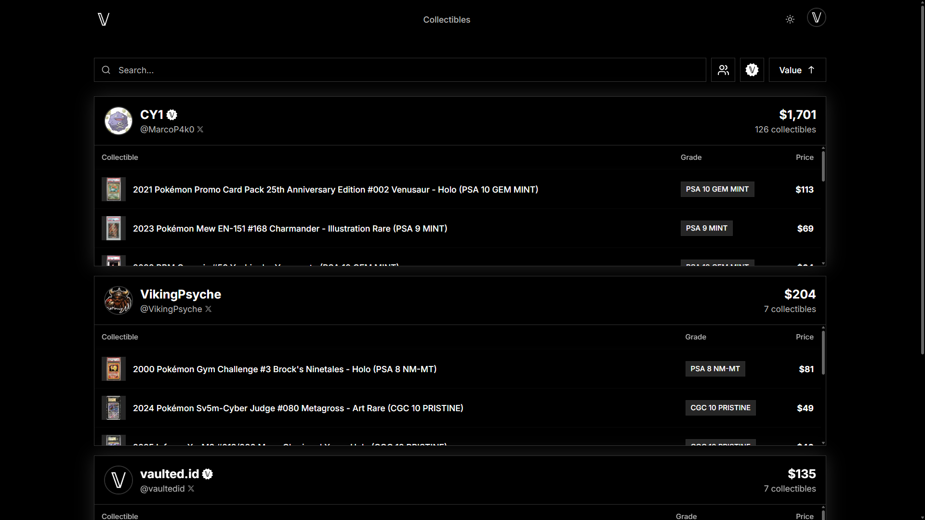The image size is (925, 520).
Task: Click the X icon next to @VikingPsyche
Action: coord(208,309)
